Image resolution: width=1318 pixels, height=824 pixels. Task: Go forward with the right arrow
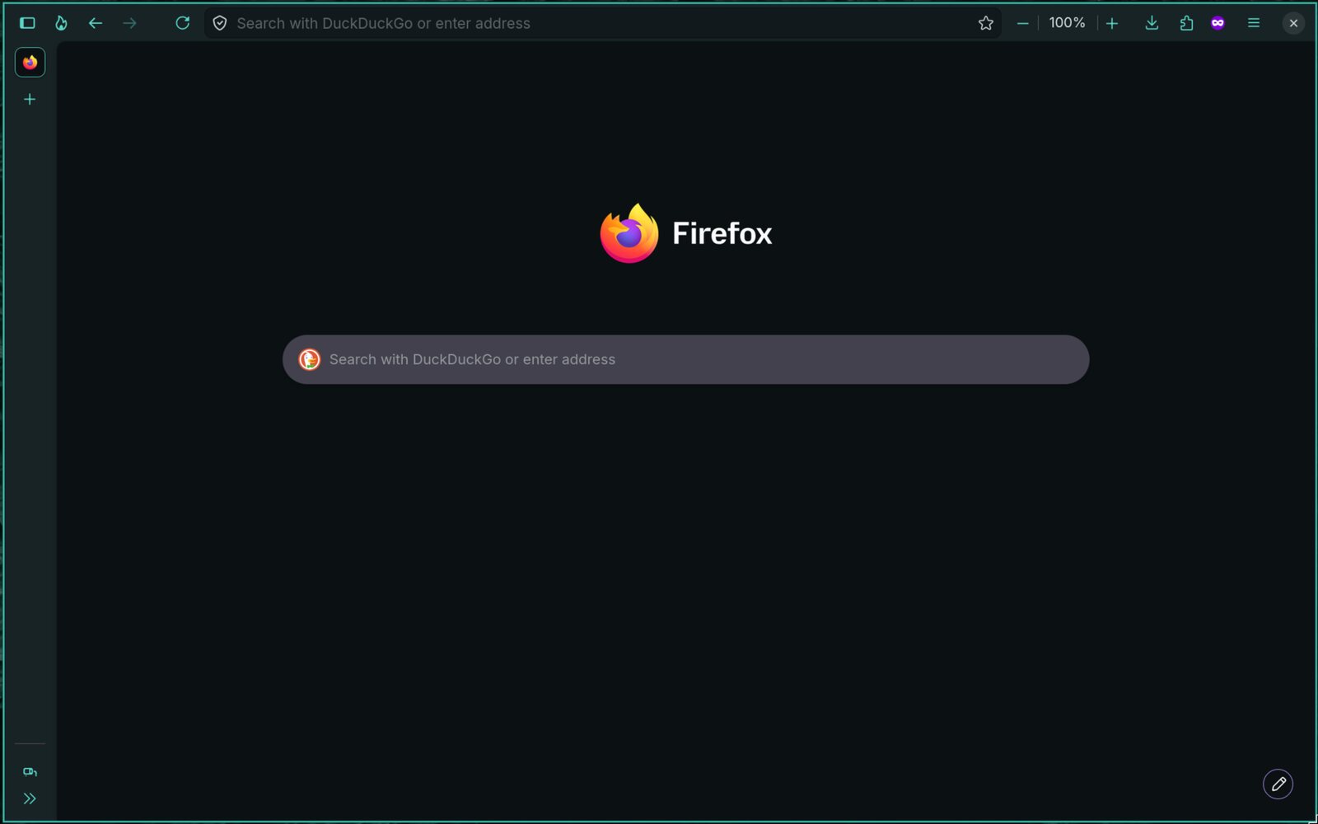pyautogui.click(x=130, y=23)
